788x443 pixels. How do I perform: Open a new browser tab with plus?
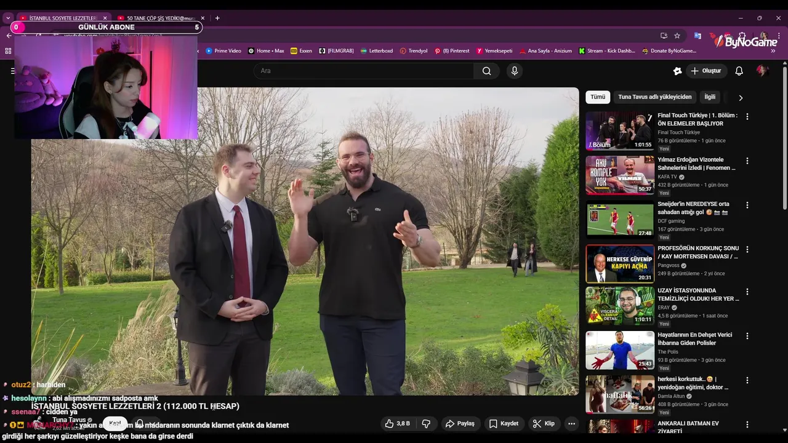[x=217, y=18]
